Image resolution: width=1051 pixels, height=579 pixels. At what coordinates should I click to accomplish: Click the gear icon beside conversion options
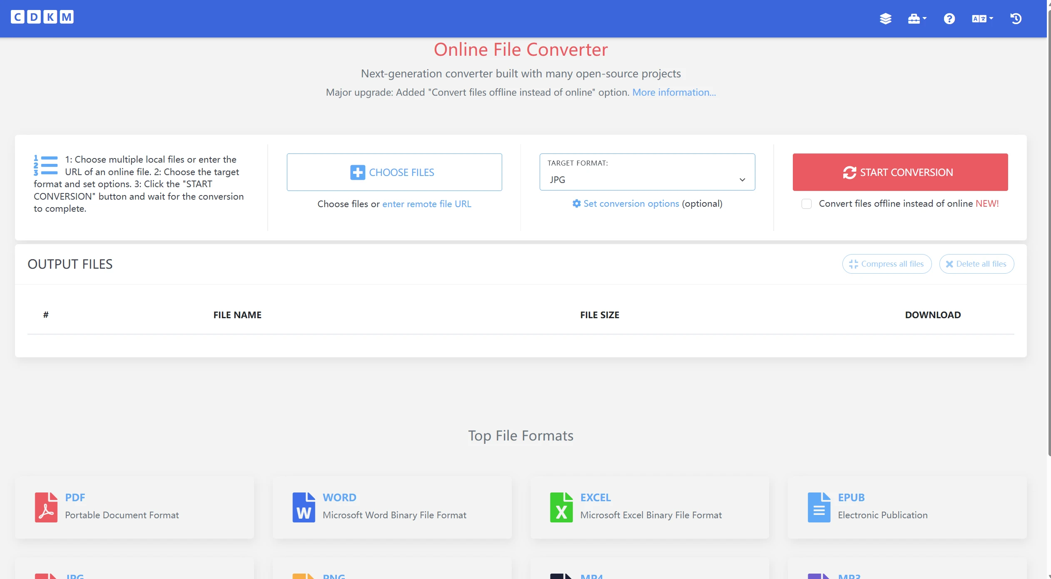[x=576, y=203]
